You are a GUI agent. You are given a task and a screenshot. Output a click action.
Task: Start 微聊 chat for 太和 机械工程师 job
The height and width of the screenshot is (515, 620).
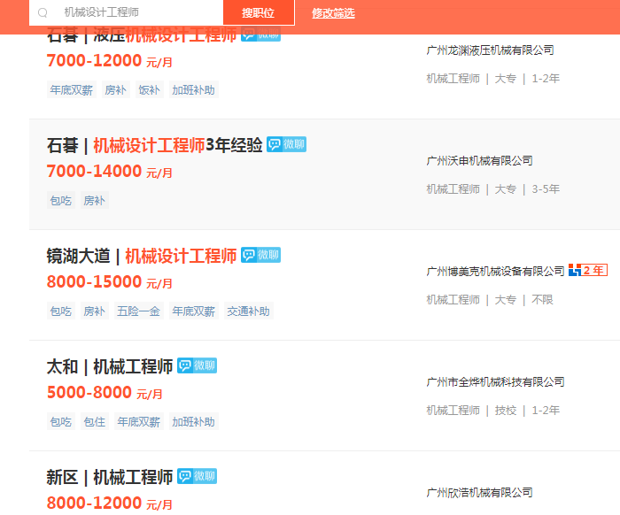[x=197, y=365]
